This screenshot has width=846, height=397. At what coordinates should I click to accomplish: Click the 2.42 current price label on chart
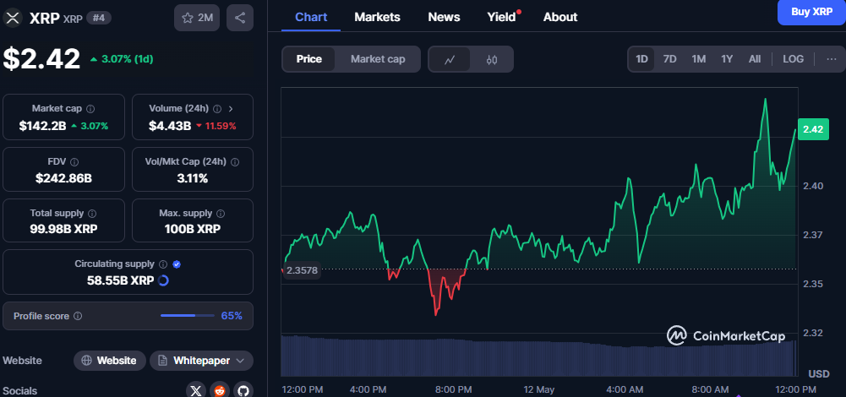pyautogui.click(x=812, y=129)
